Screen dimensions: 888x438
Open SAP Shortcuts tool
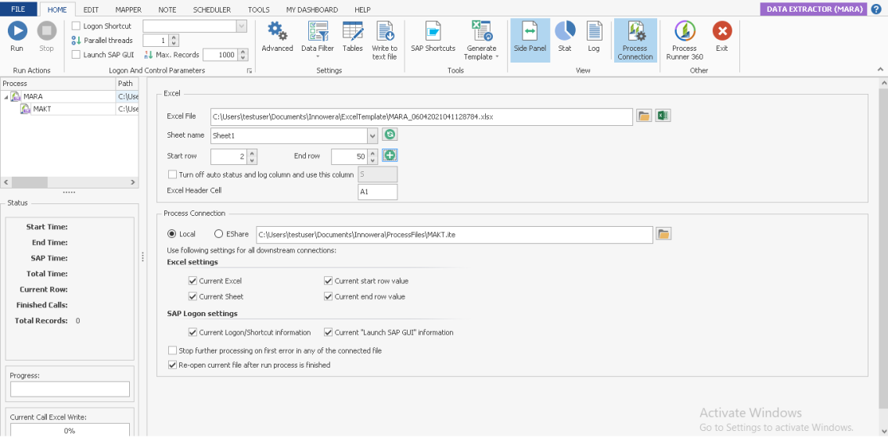pos(433,36)
